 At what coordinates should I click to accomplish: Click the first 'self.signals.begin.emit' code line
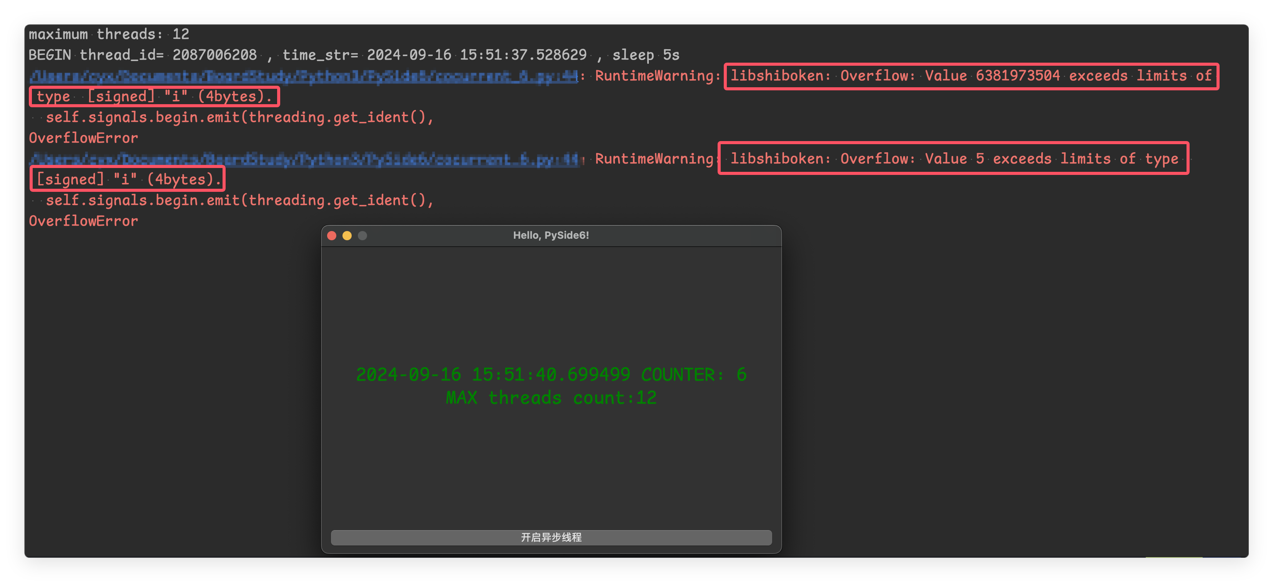(x=240, y=118)
